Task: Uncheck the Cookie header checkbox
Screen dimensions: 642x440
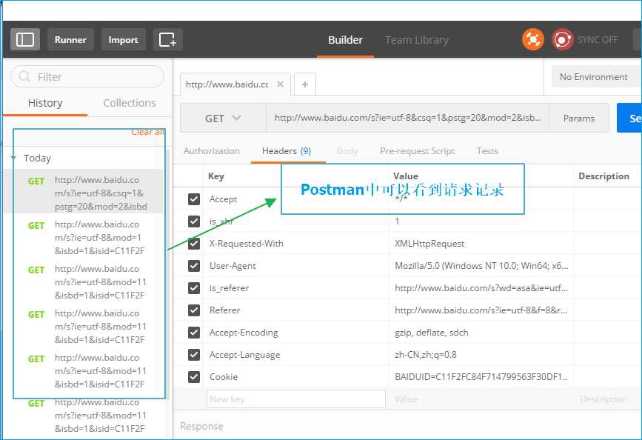Action: 194,376
